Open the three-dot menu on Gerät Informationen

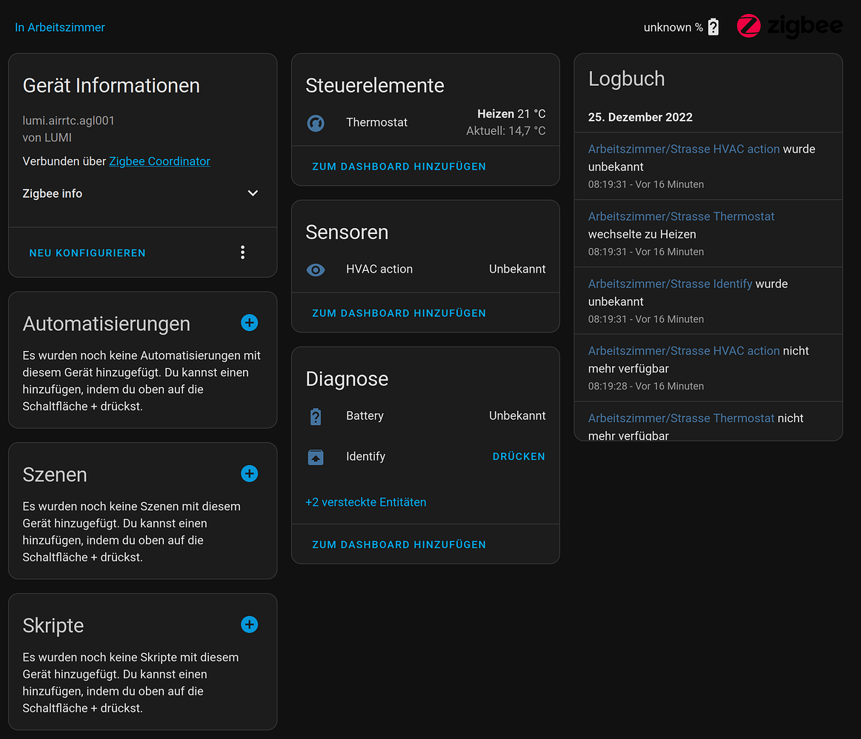242,252
